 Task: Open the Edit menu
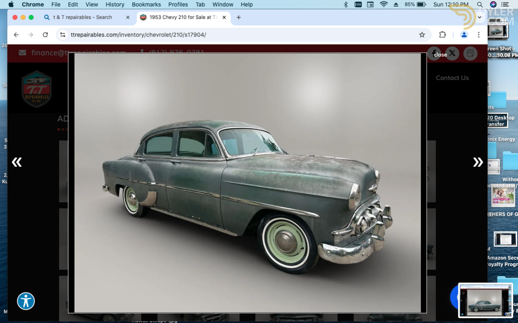click(73, 4)
